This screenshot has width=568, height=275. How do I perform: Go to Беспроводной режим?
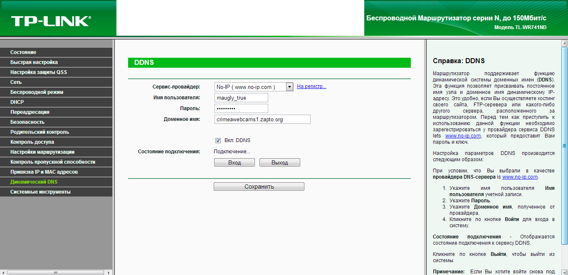56,92
